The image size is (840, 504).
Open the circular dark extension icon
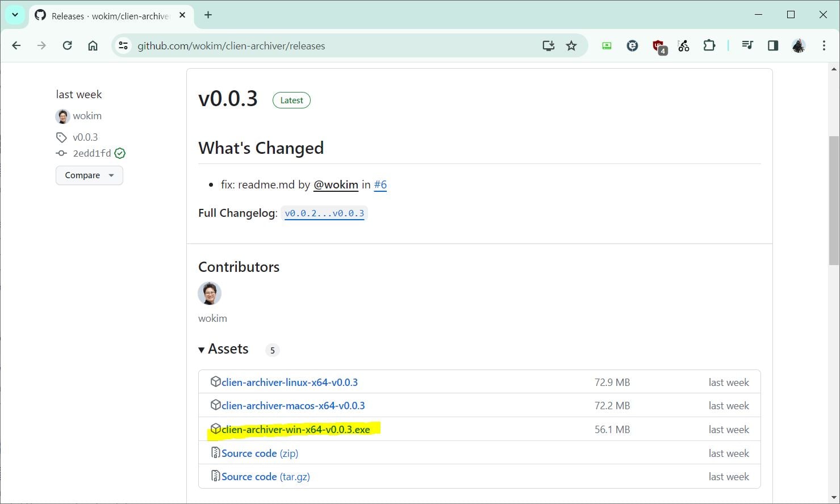(x=632, y=46)
